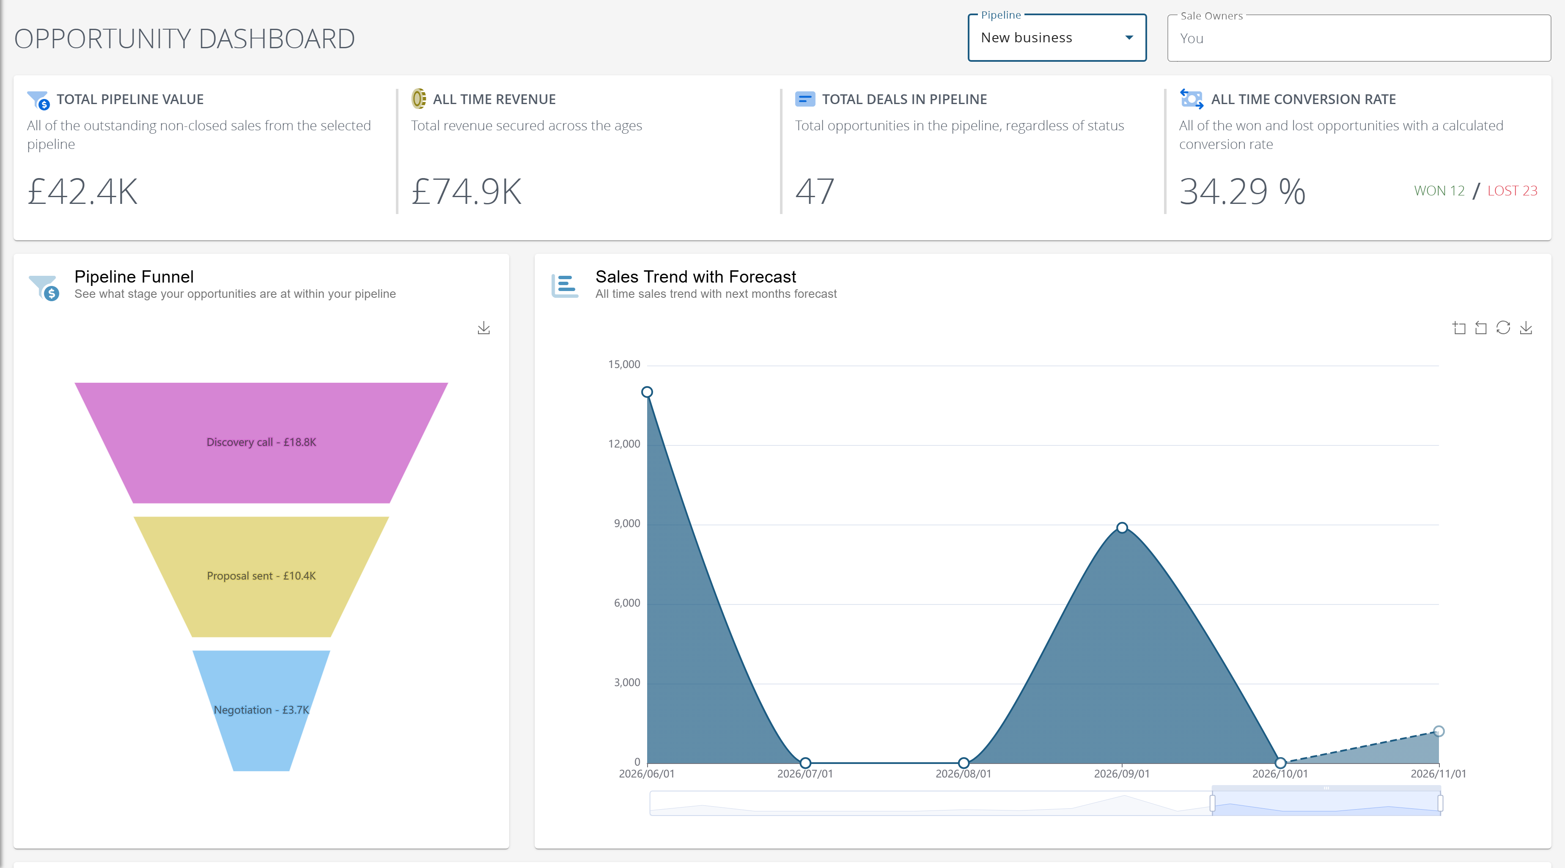Activate the zoom area tool on the sales chart
Screen dimensions: 1565x868
1459,328
